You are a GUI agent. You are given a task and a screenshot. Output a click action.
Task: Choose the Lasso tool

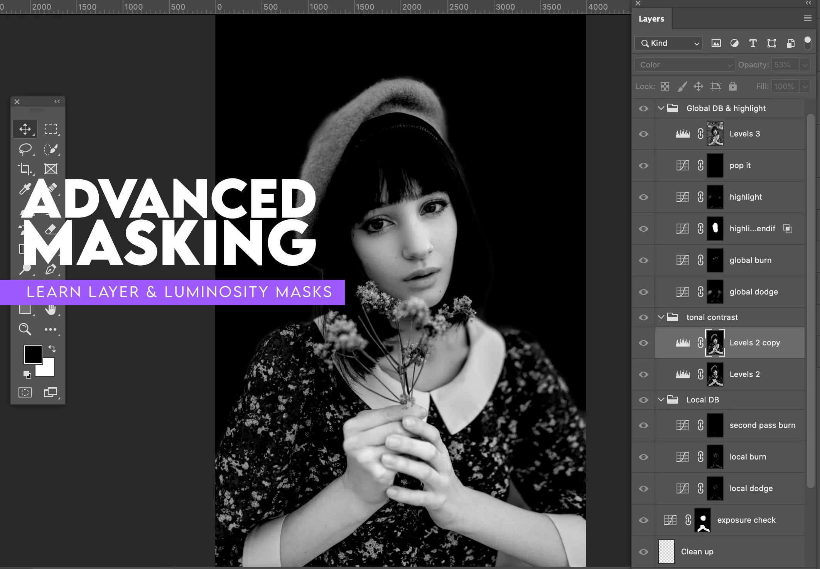pos(25,149)
